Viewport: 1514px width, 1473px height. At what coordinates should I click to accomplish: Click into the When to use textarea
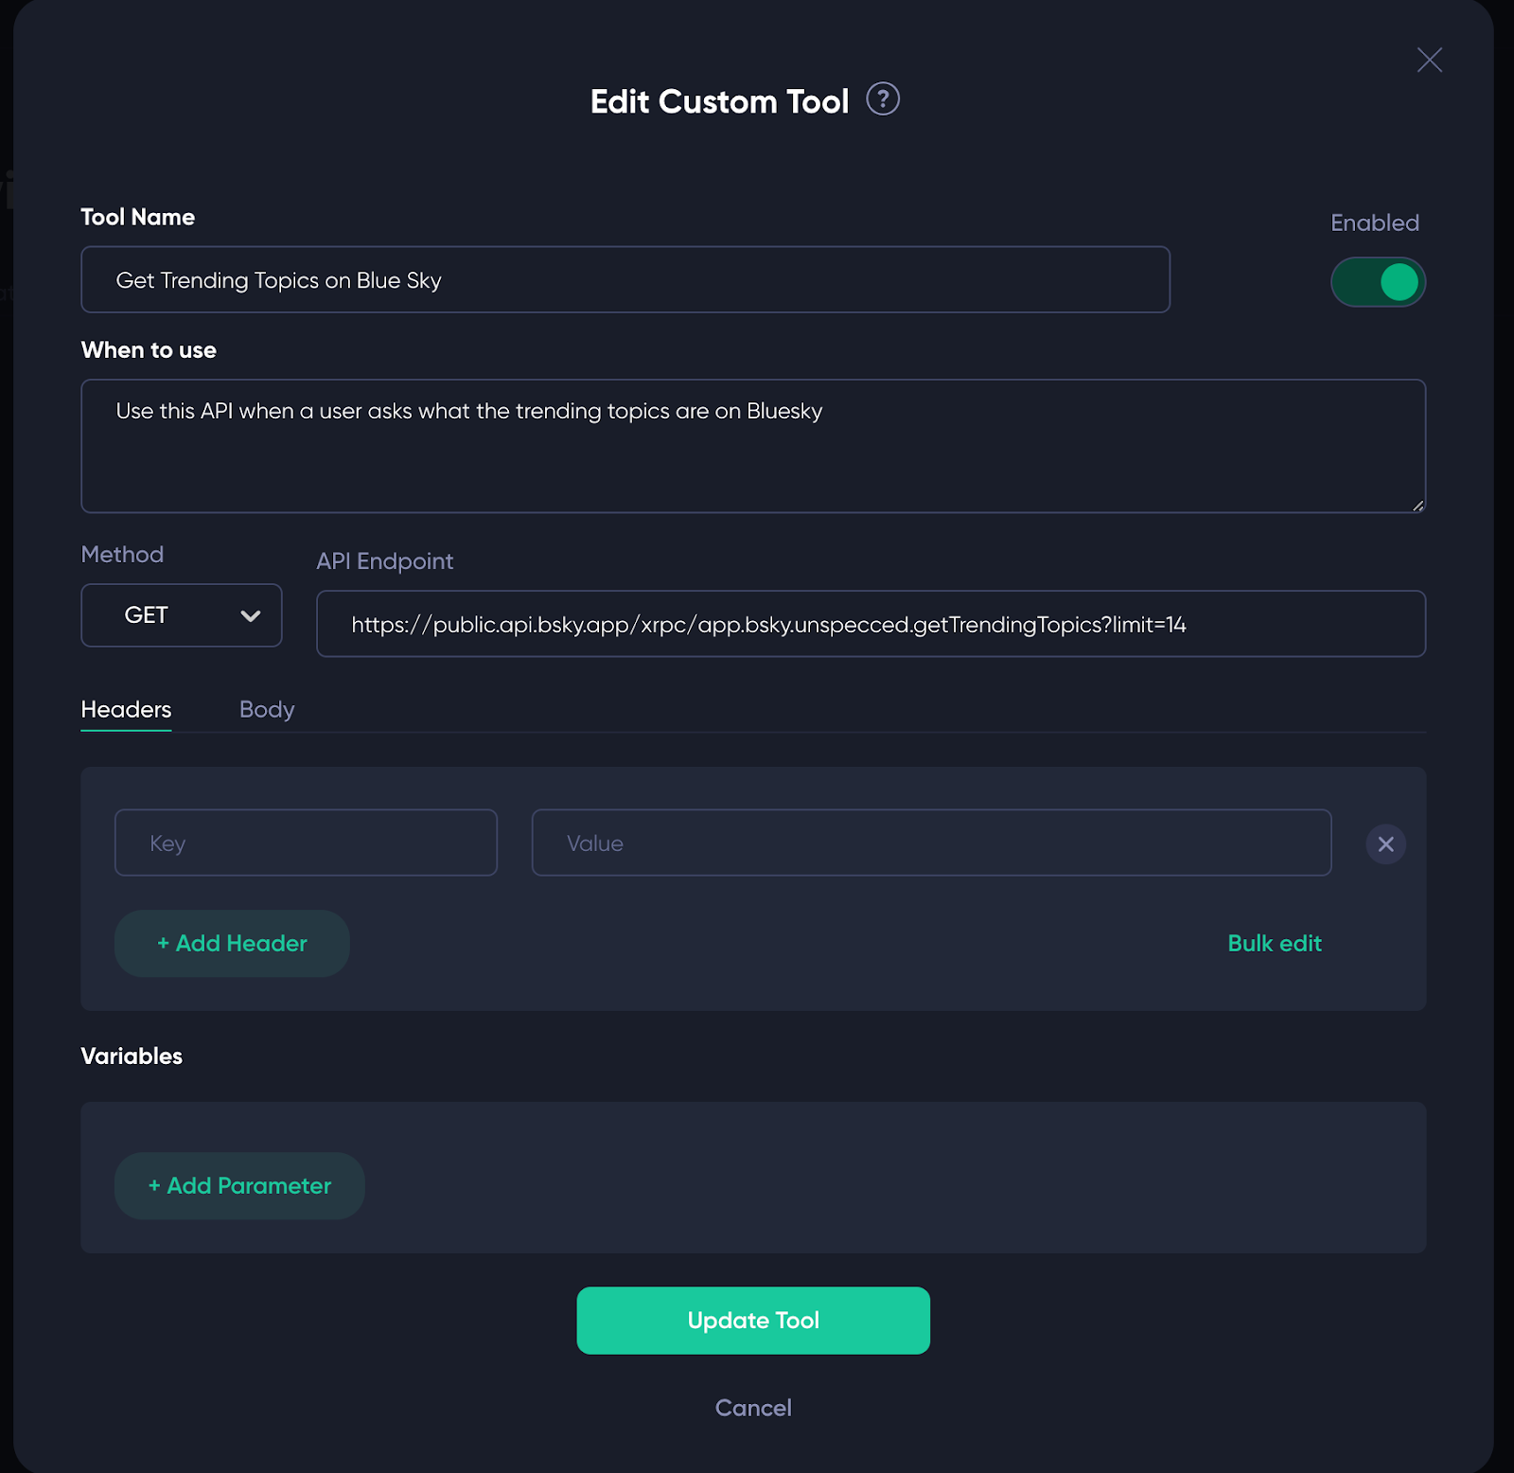pos(753,446)
